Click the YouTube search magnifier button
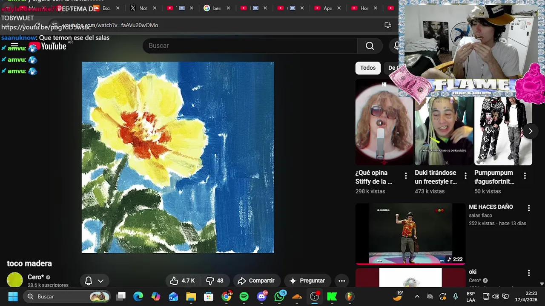Viewport: 545px width, 306px height. click(x=370, y=45)
